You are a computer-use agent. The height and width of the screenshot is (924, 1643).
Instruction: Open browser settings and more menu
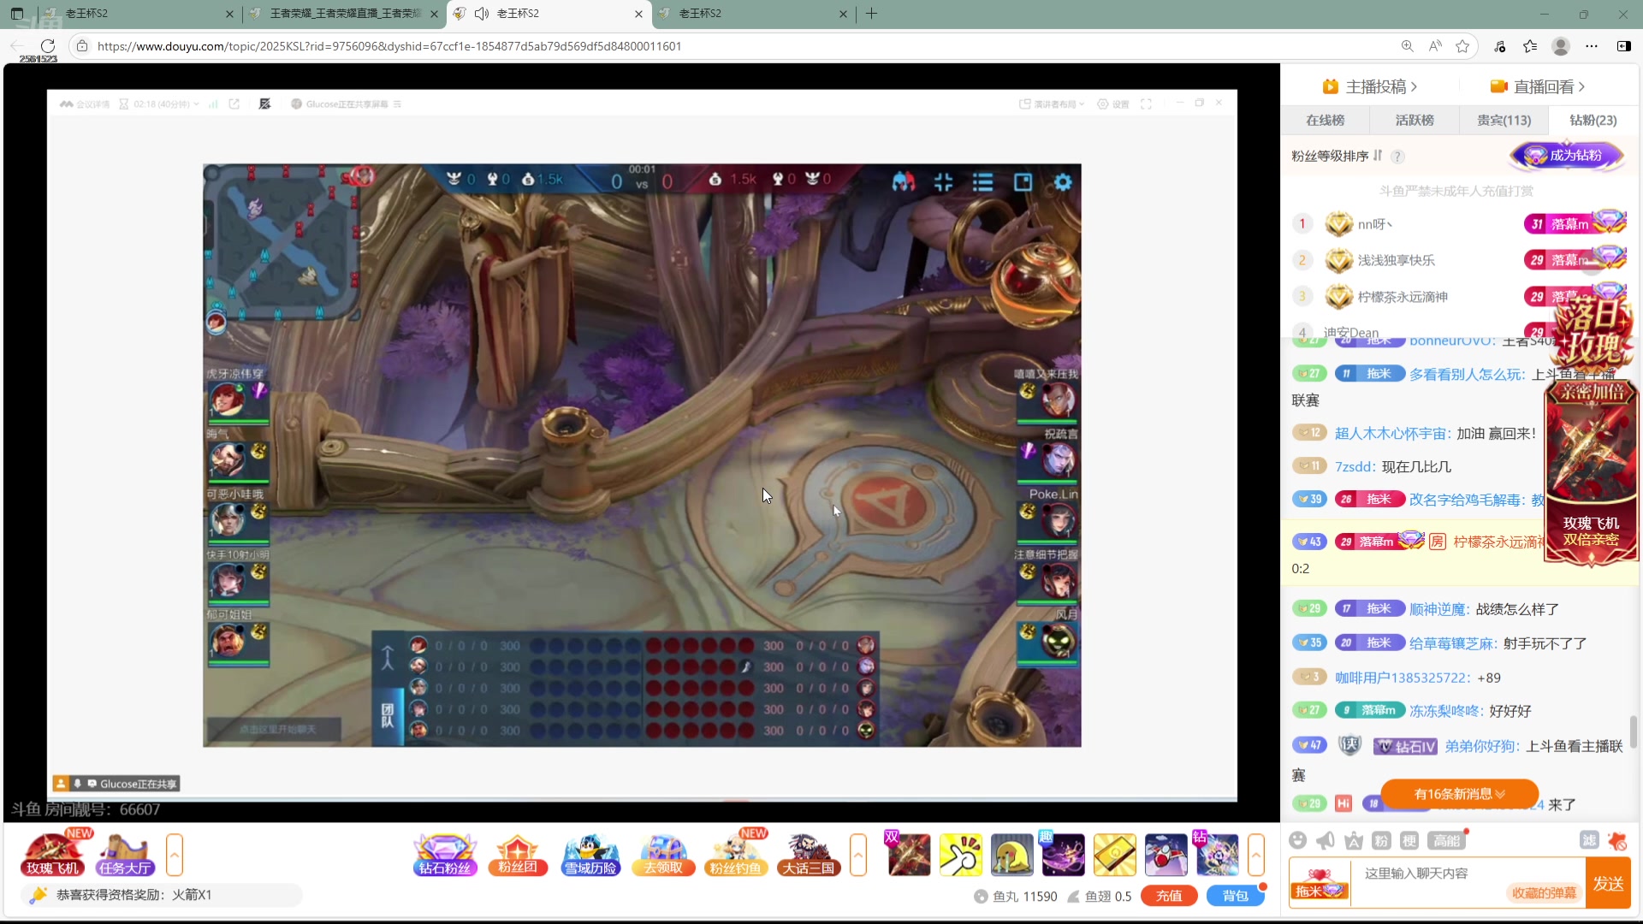tap(1592, 46)
